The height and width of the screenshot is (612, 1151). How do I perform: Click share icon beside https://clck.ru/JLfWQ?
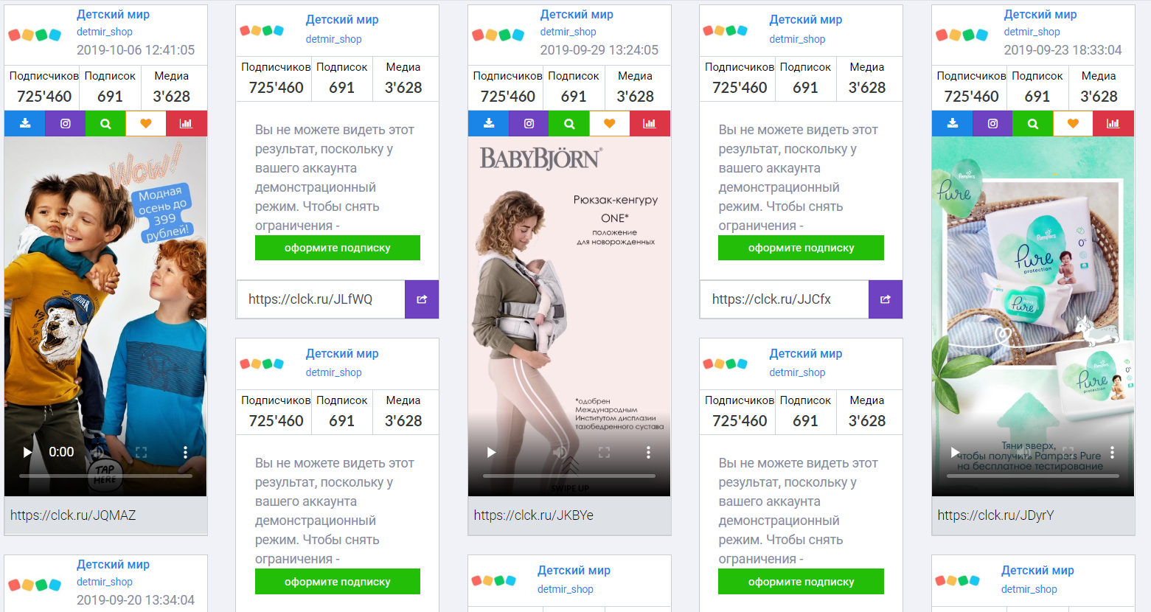(422, 299)
